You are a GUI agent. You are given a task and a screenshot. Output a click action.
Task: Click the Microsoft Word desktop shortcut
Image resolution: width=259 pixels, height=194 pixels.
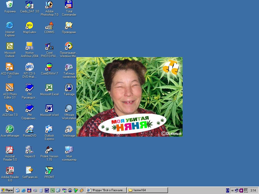click(x=49, y=108)
